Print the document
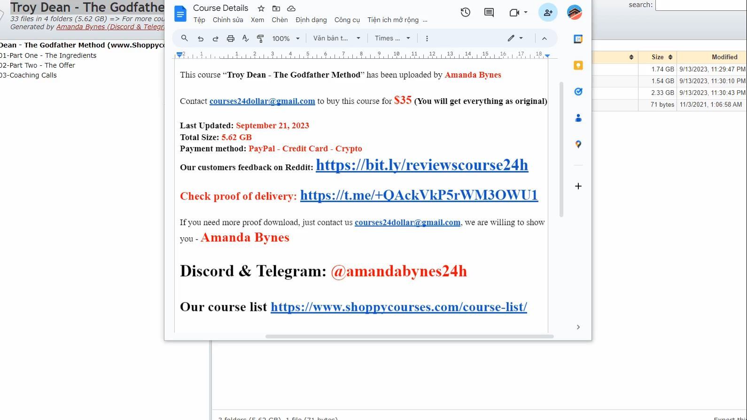The width and height of the screenshot is (747, 420). [x=231, y=39]
